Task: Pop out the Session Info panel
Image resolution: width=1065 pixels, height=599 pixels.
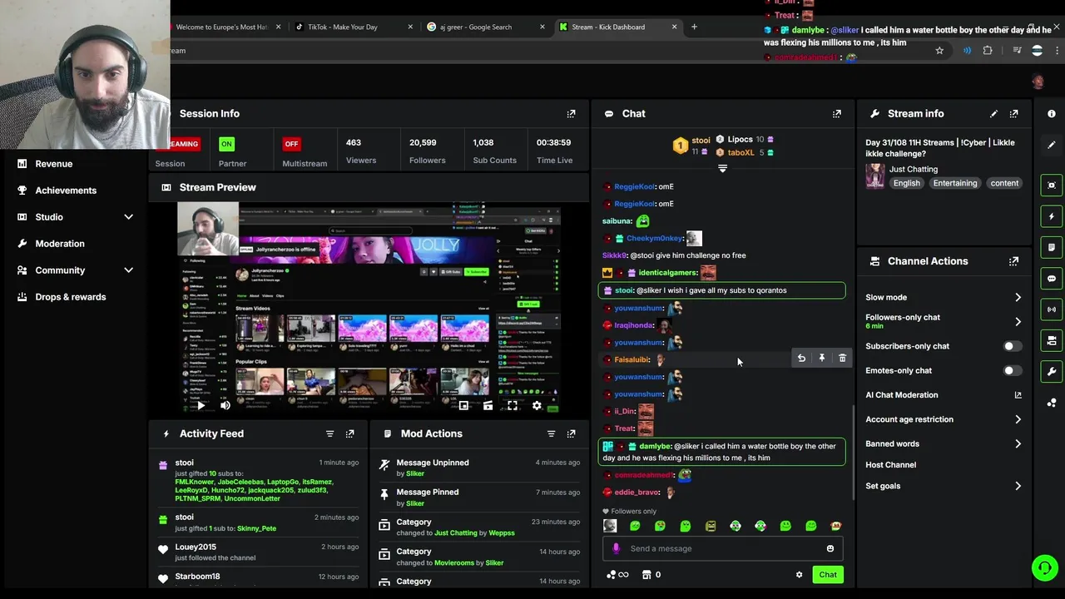Action: (571, 114)
